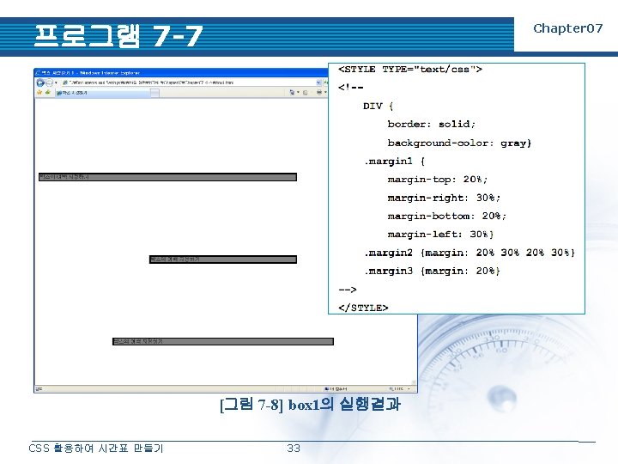Image resolution: width=618 pixels, height=464 pixels.
Task: Click the footer text "CSS 활용하여 시간표 만들기"
Action: pos(96,449)
